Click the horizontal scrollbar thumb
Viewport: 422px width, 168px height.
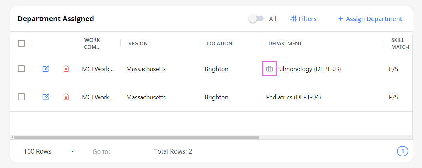tap(137, 137)
